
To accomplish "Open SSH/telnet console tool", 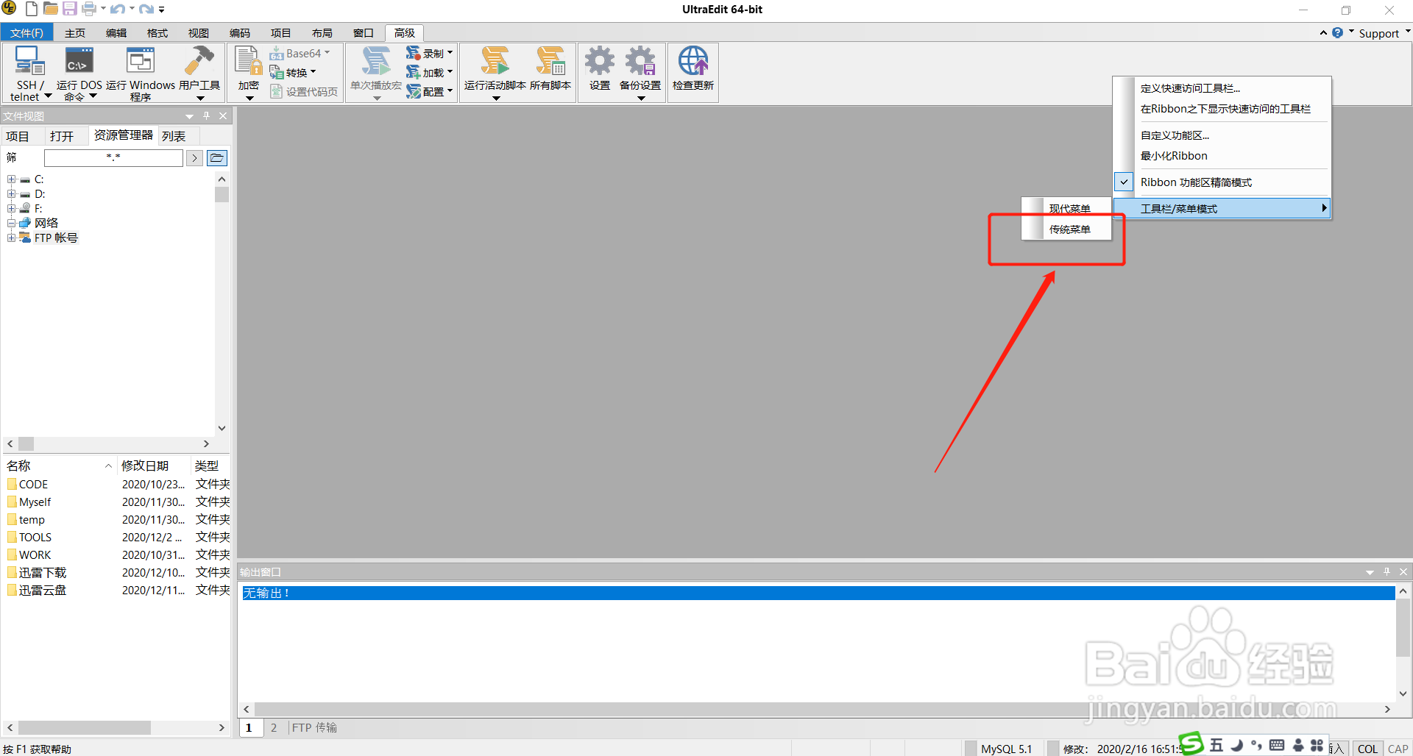I will 30,73.
